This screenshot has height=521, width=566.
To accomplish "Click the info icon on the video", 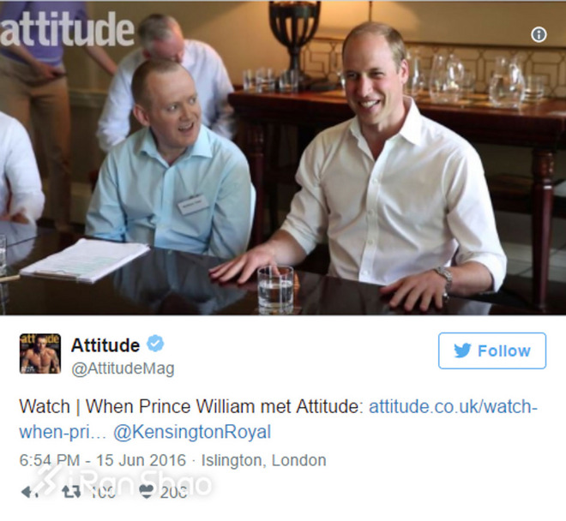I will click(539, 35).
